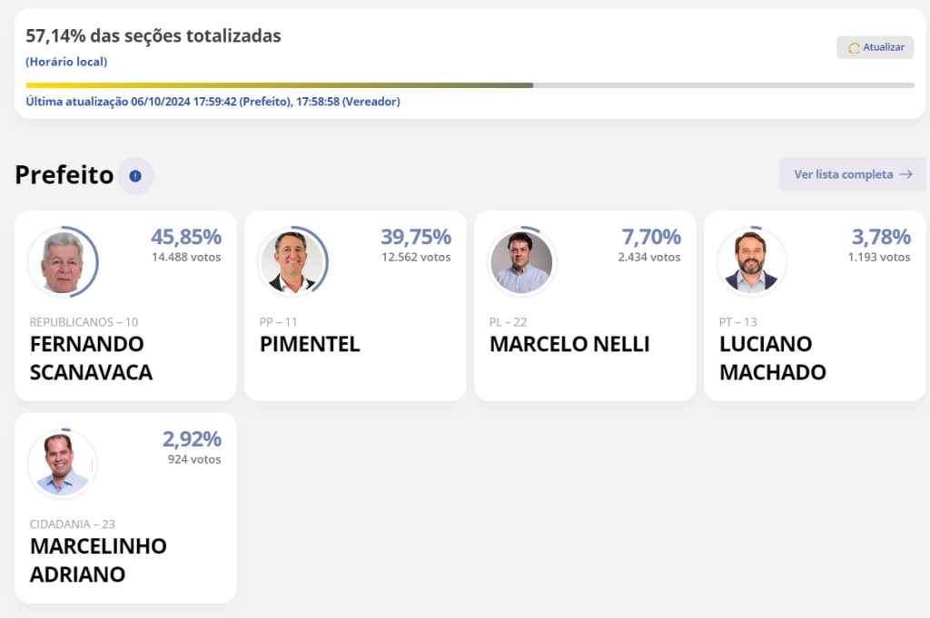
Task: Open the info icon next to Prefeito heading
Action: pos(134,177)
